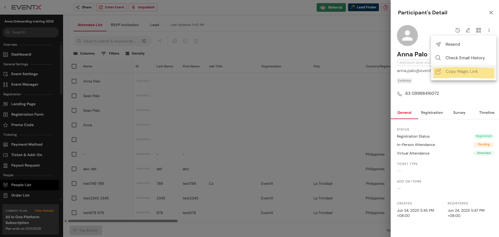The width and height of the screenshot is (499, 237).
Task: Open the three-dot more options menu
Action: pos(489,30)
